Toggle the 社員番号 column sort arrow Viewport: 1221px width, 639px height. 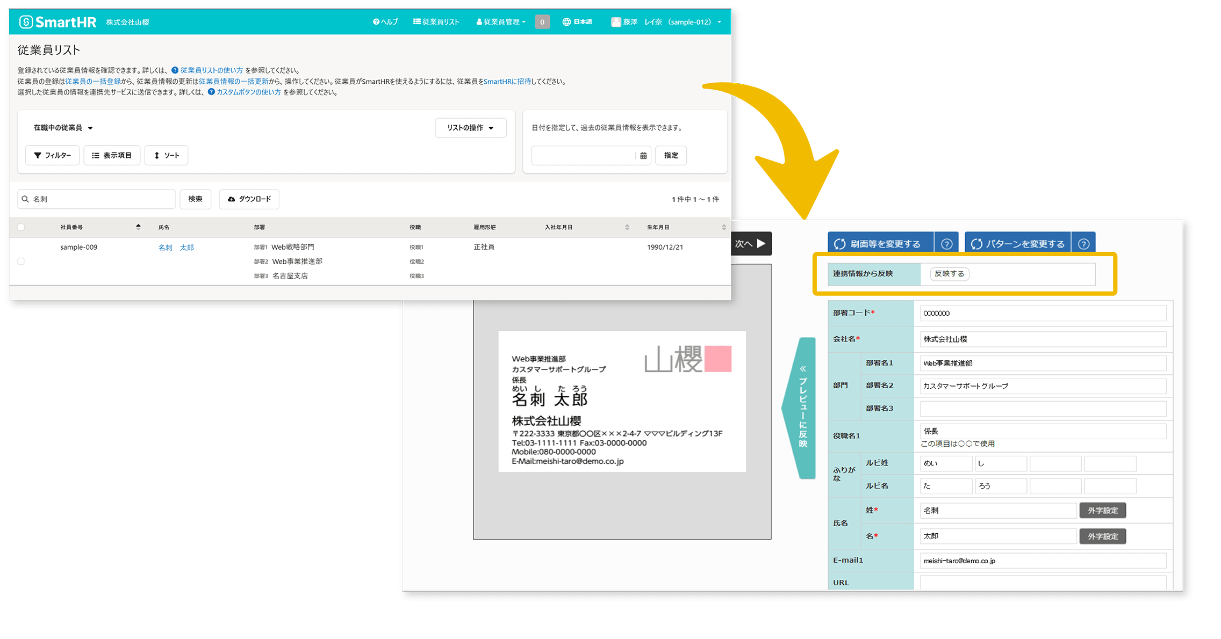[139, 227]
